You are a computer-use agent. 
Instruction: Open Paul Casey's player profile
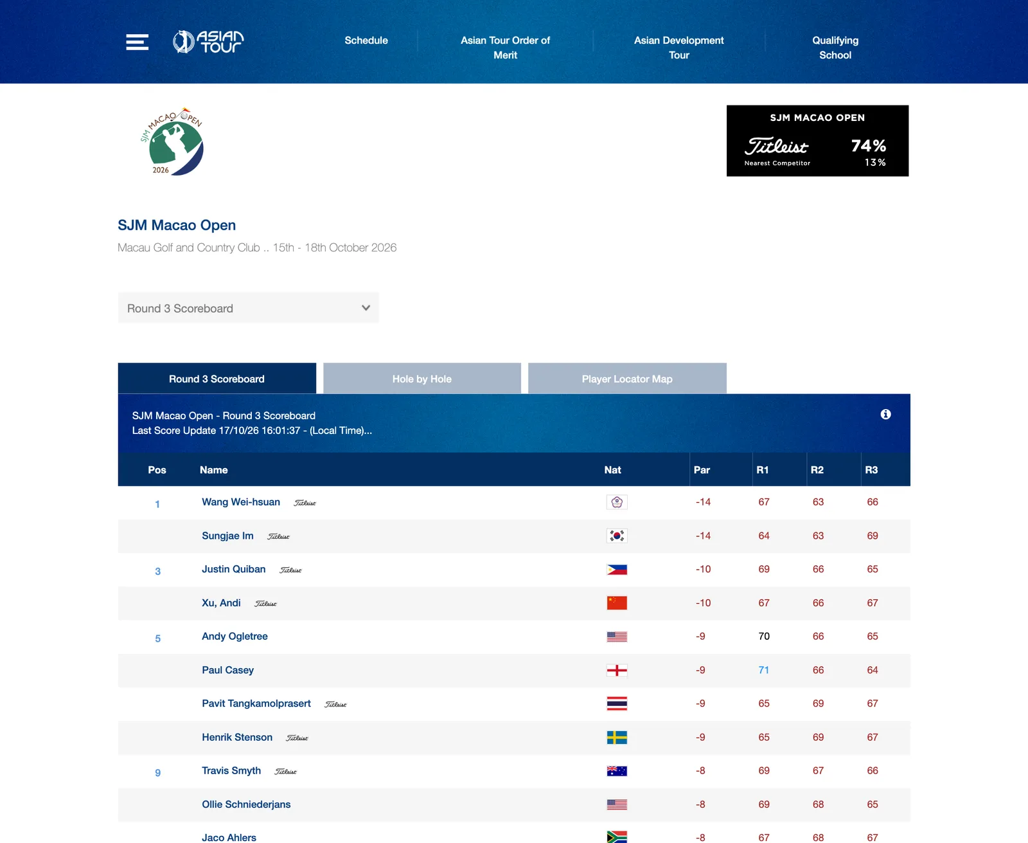coord(228,670)
